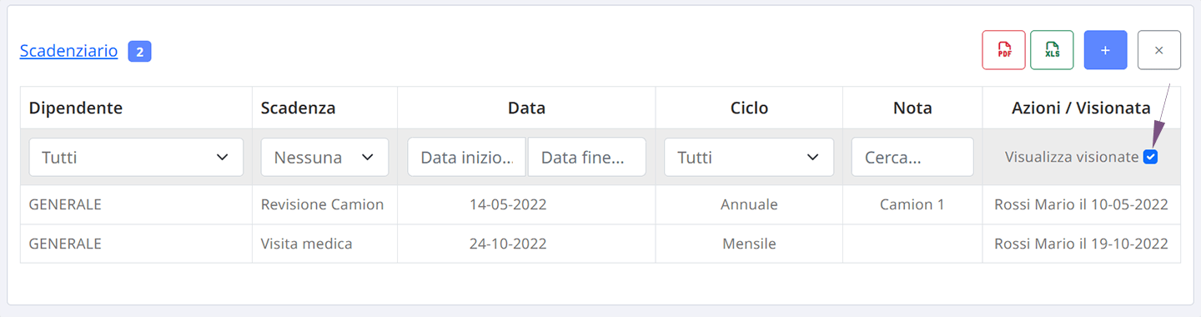Focus the Data inizio date field
Screen dimensions: 1201x317
466,157
